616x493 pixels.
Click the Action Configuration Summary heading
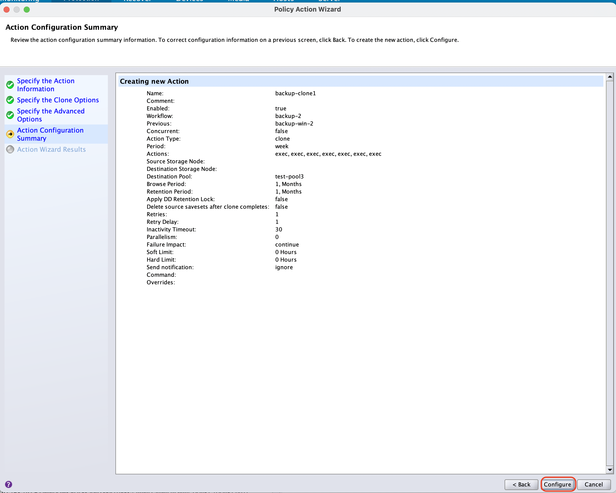click(x=62, y=27)
